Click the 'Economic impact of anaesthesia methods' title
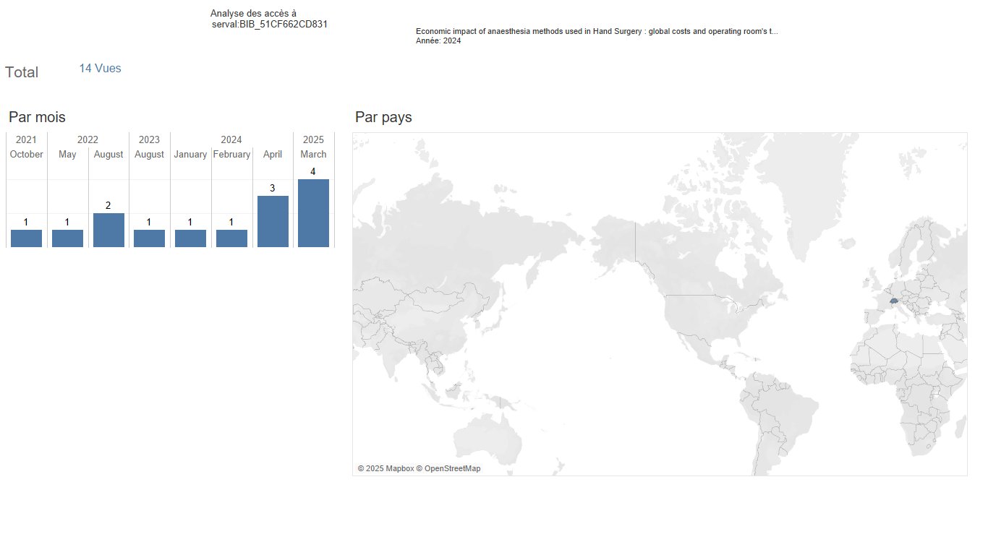Image resolution: width=988 pixels, height=555 pixels. click(x=597, y=32)
